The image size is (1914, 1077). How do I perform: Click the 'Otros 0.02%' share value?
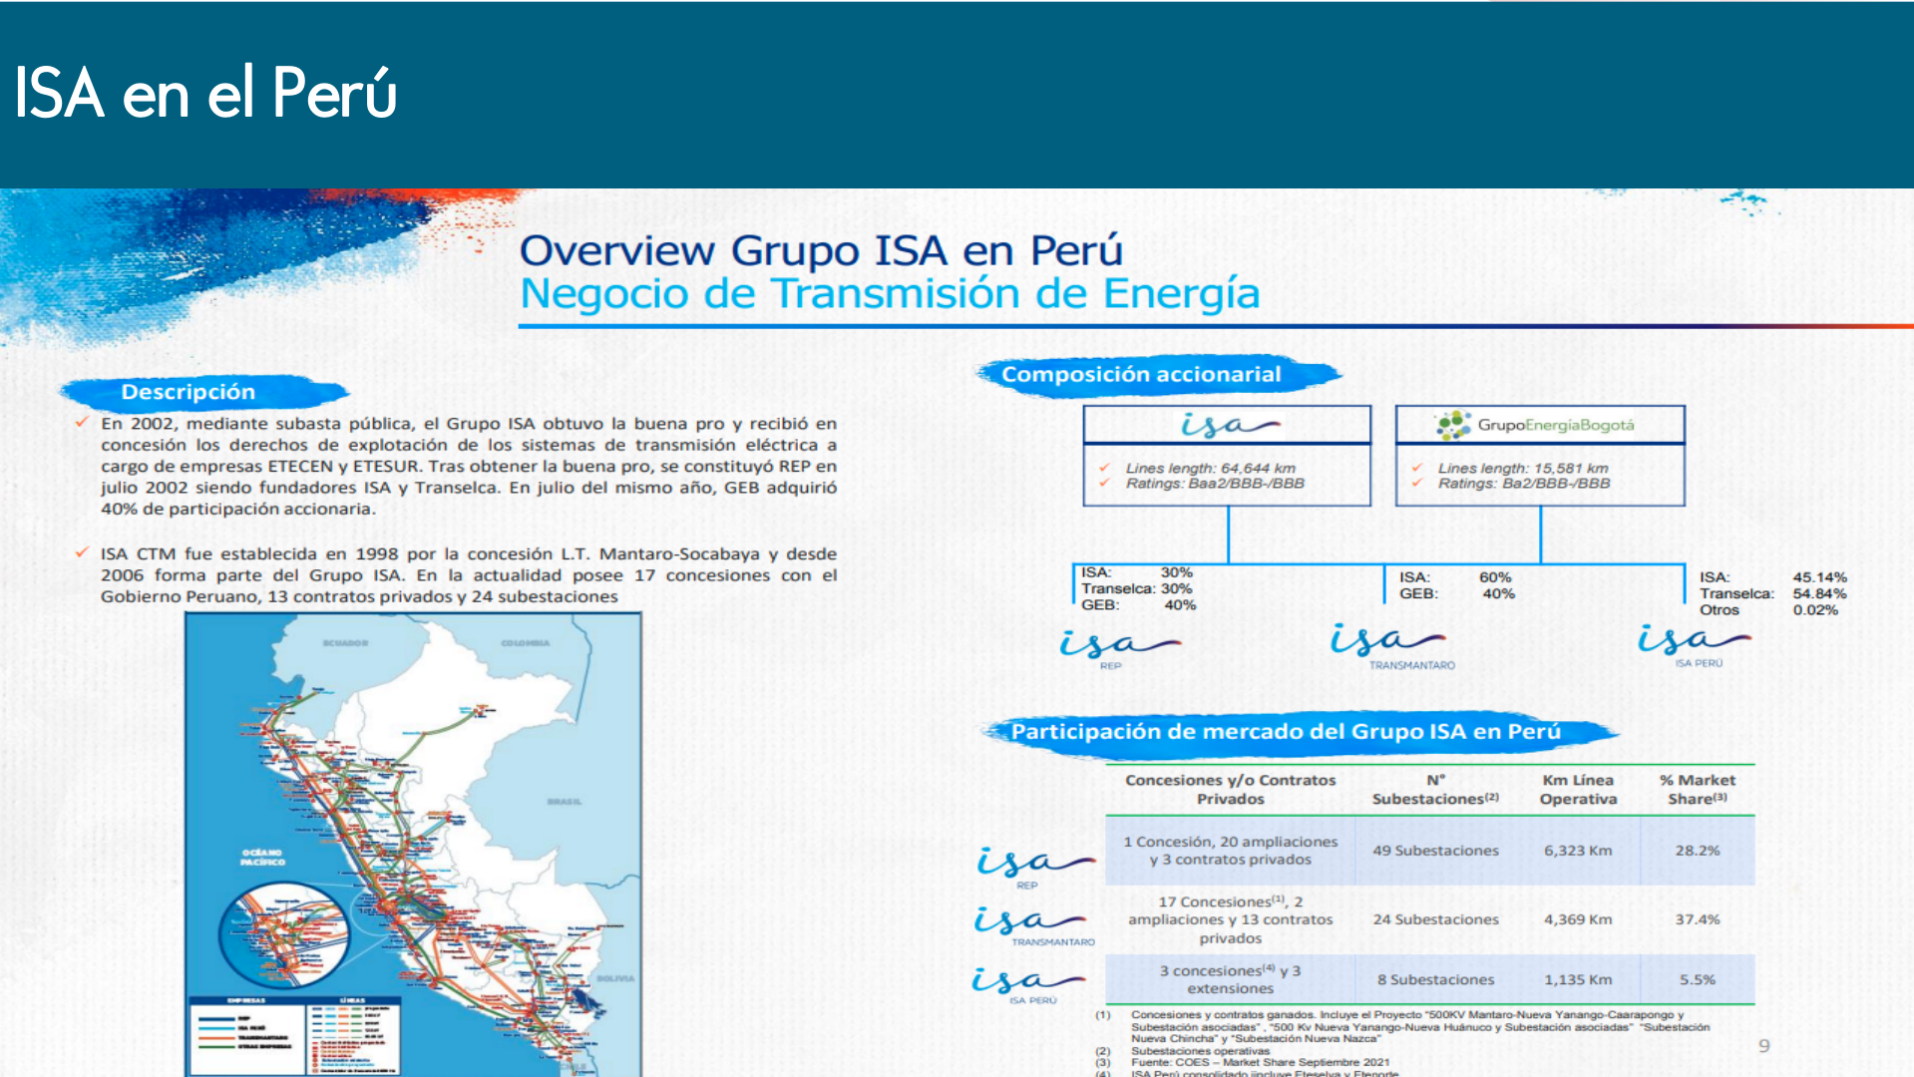(x=1768, y=610)
